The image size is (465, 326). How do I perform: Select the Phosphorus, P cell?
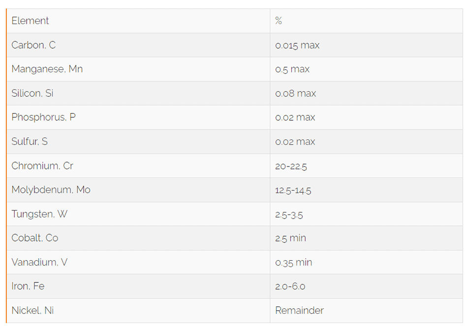click(43, 117)
